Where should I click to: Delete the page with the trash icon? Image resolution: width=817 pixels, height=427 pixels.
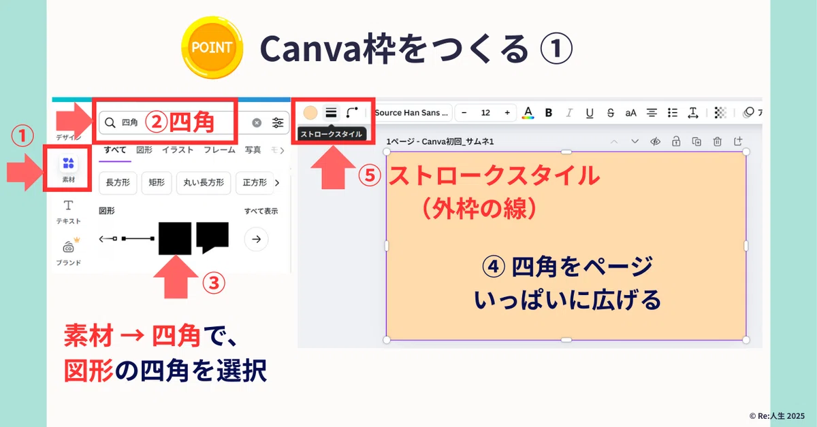[x=717, y=141]
